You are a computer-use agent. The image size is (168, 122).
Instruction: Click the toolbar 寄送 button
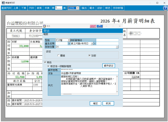[x=108, y=8]
